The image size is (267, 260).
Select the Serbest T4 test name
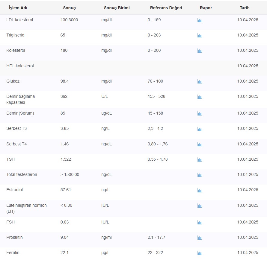(x=16, y=144)
